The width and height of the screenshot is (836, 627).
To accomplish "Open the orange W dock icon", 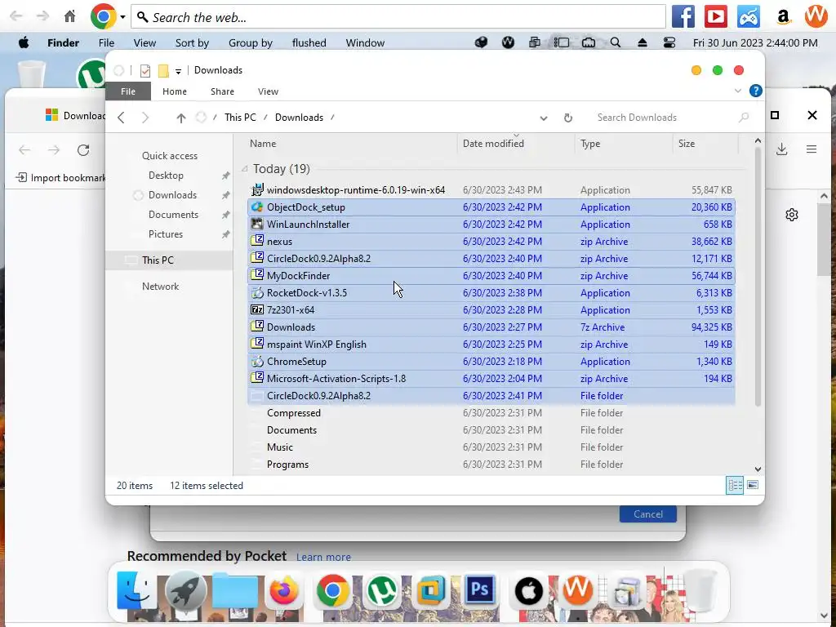I will pos(578,589).
